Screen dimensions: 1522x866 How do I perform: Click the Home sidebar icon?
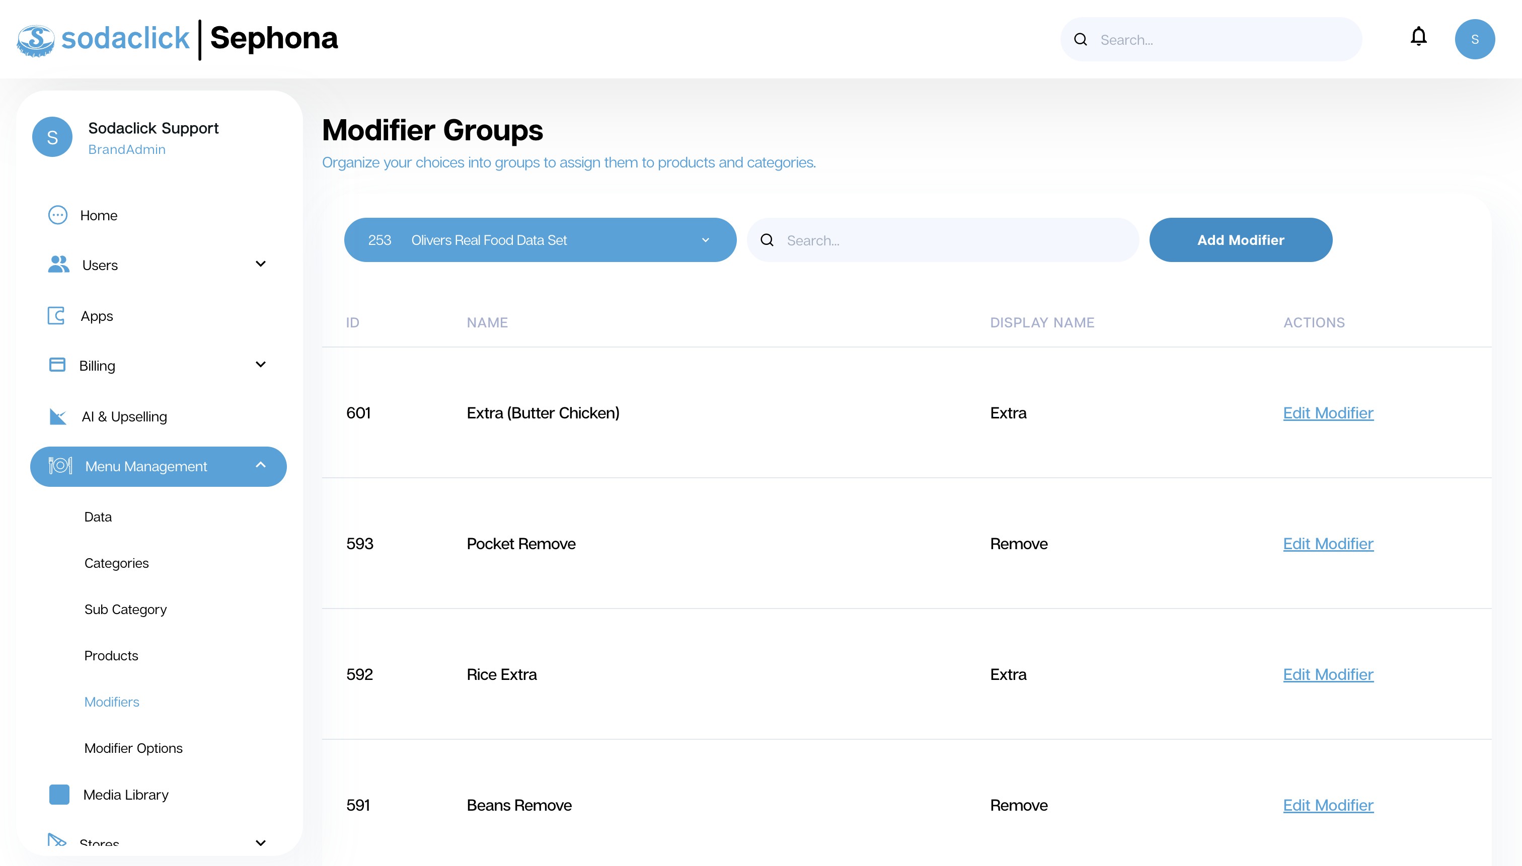58,215
